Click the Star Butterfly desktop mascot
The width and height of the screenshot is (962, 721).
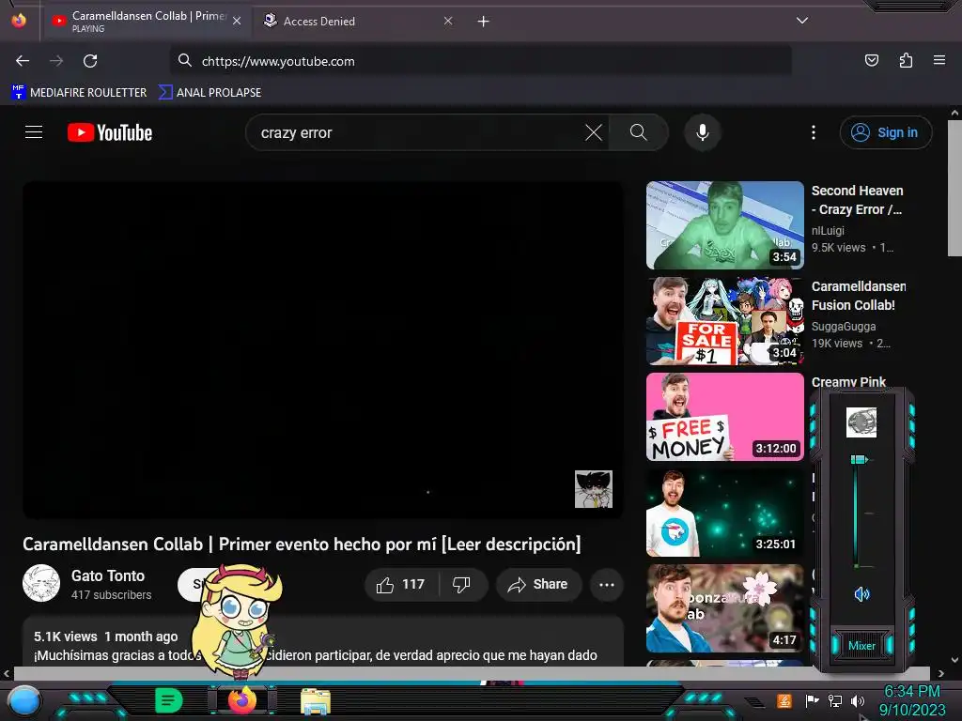tap(236, 621)
